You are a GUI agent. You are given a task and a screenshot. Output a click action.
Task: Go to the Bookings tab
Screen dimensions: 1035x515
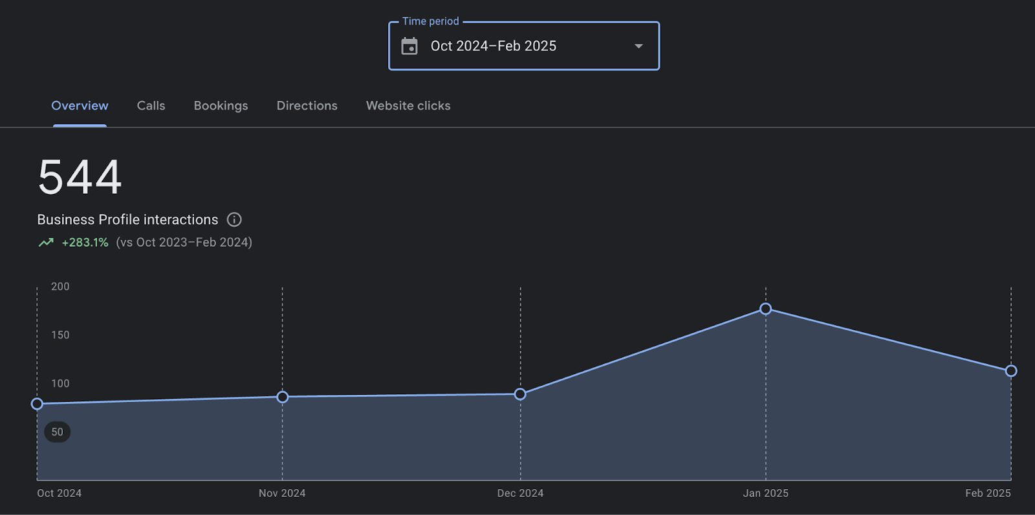(x=221, y=106)
